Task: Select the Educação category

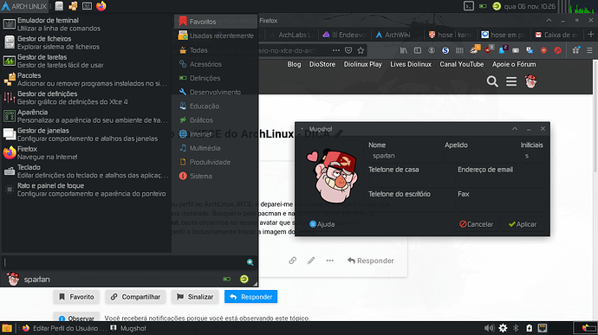Action: (216, 106)
